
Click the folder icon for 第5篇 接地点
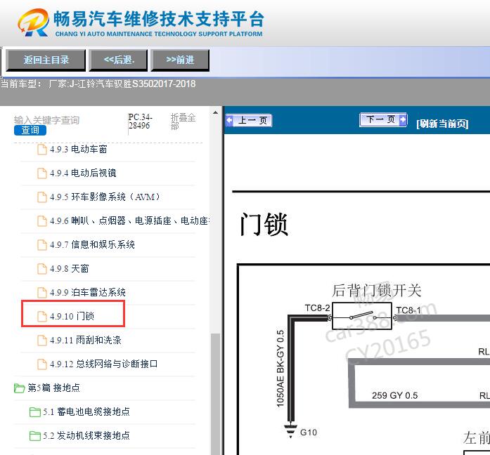tap(20, 388)
